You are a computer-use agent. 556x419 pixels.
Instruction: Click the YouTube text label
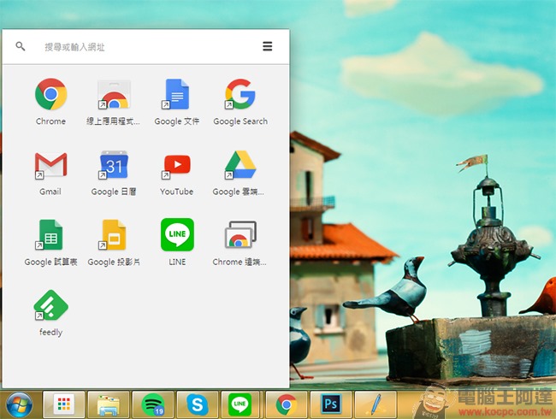(x=176, y=192)
